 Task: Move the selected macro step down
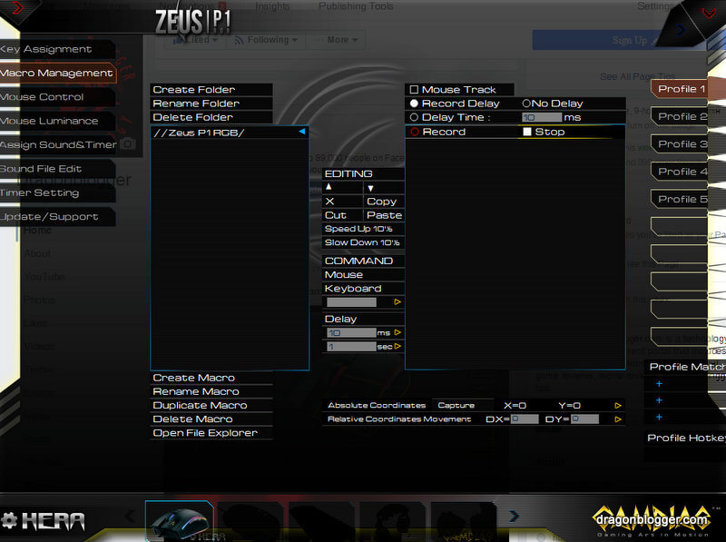click(x=370, y=188)
